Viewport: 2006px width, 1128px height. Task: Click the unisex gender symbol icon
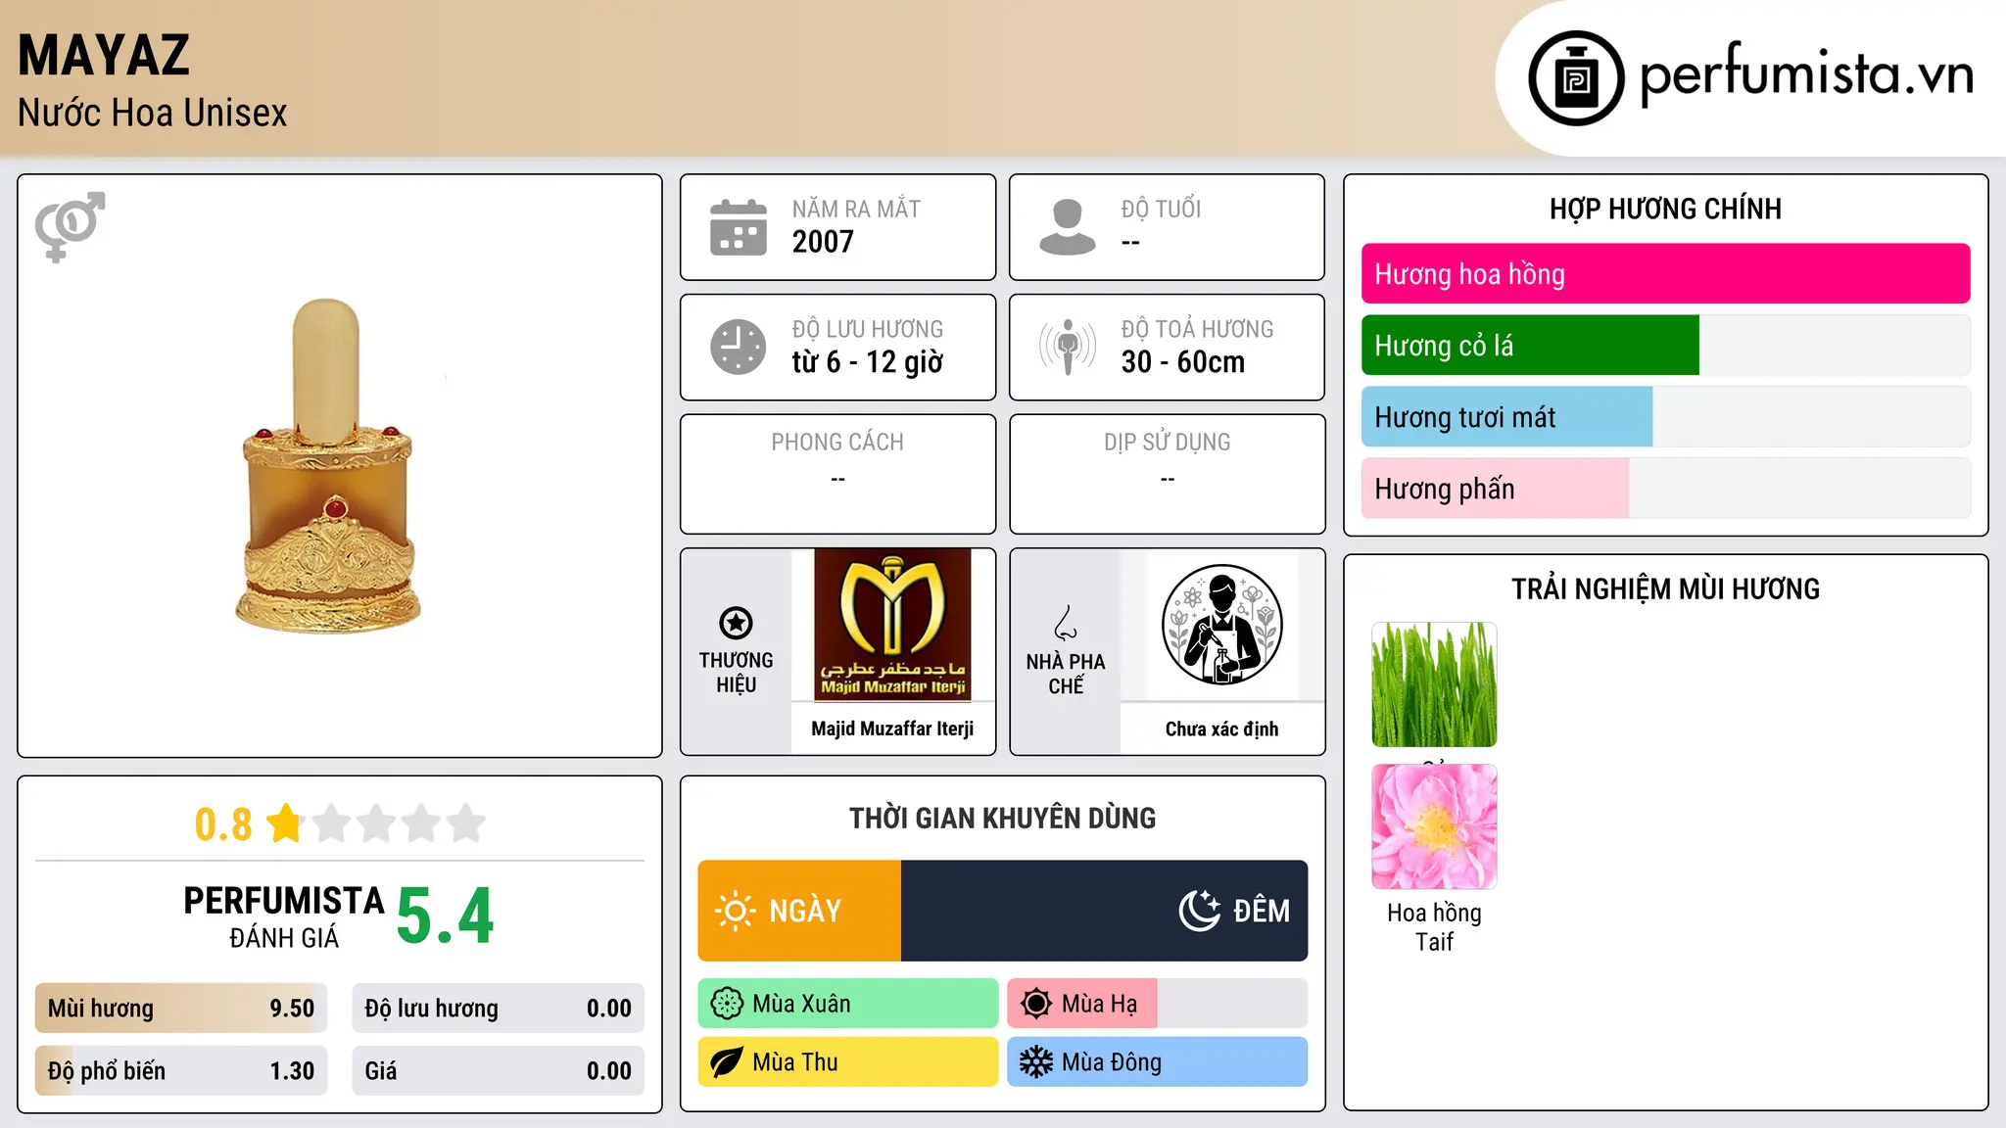pos(70,226)
